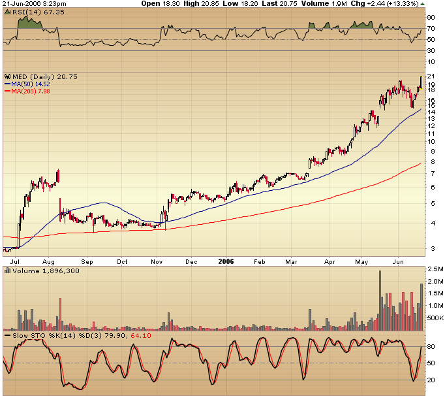
Task: Click the mountain icon beside RSI(14)
Action: pos(7,12)
